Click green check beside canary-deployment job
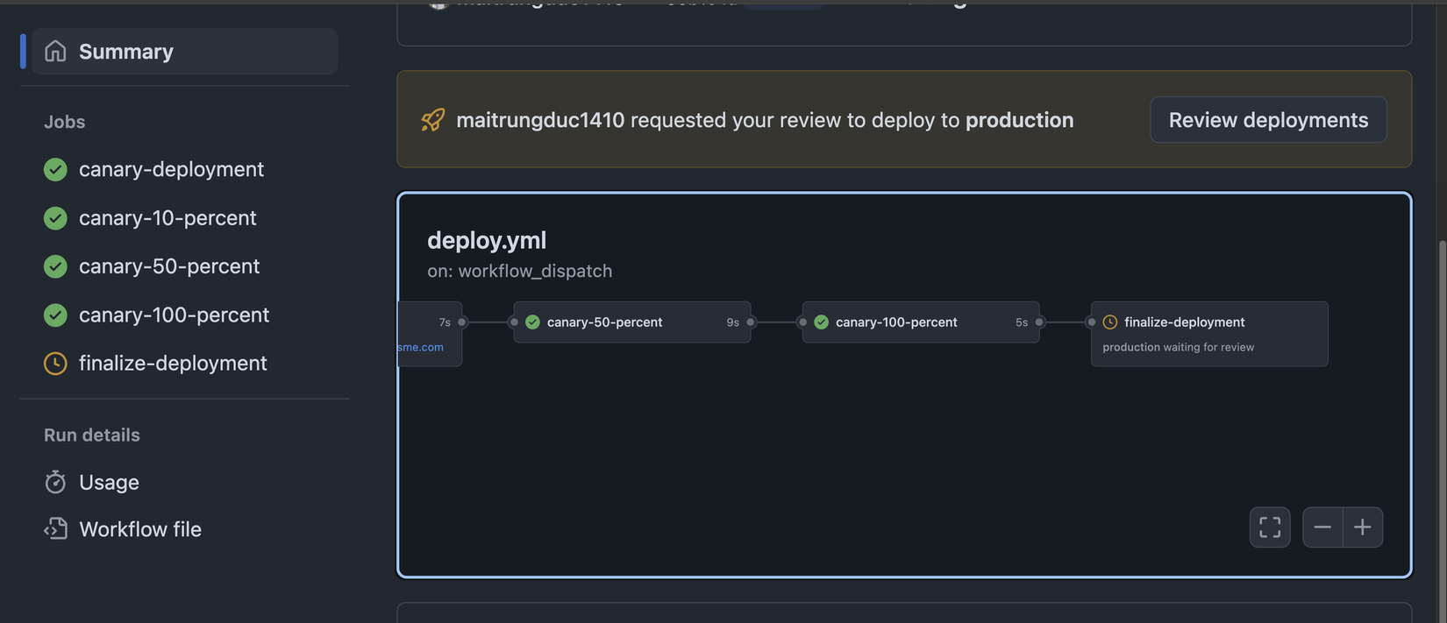The height and width of the screenshot is (623, 1447). 55,169
